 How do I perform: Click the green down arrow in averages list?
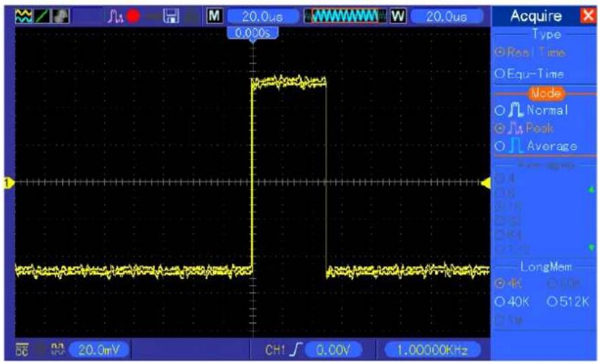point(591,248)
